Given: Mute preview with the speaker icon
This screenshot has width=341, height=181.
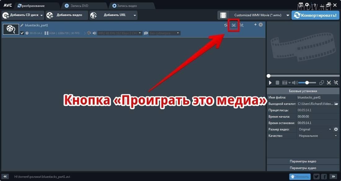Looking at the screenshot, I should 295,83.
